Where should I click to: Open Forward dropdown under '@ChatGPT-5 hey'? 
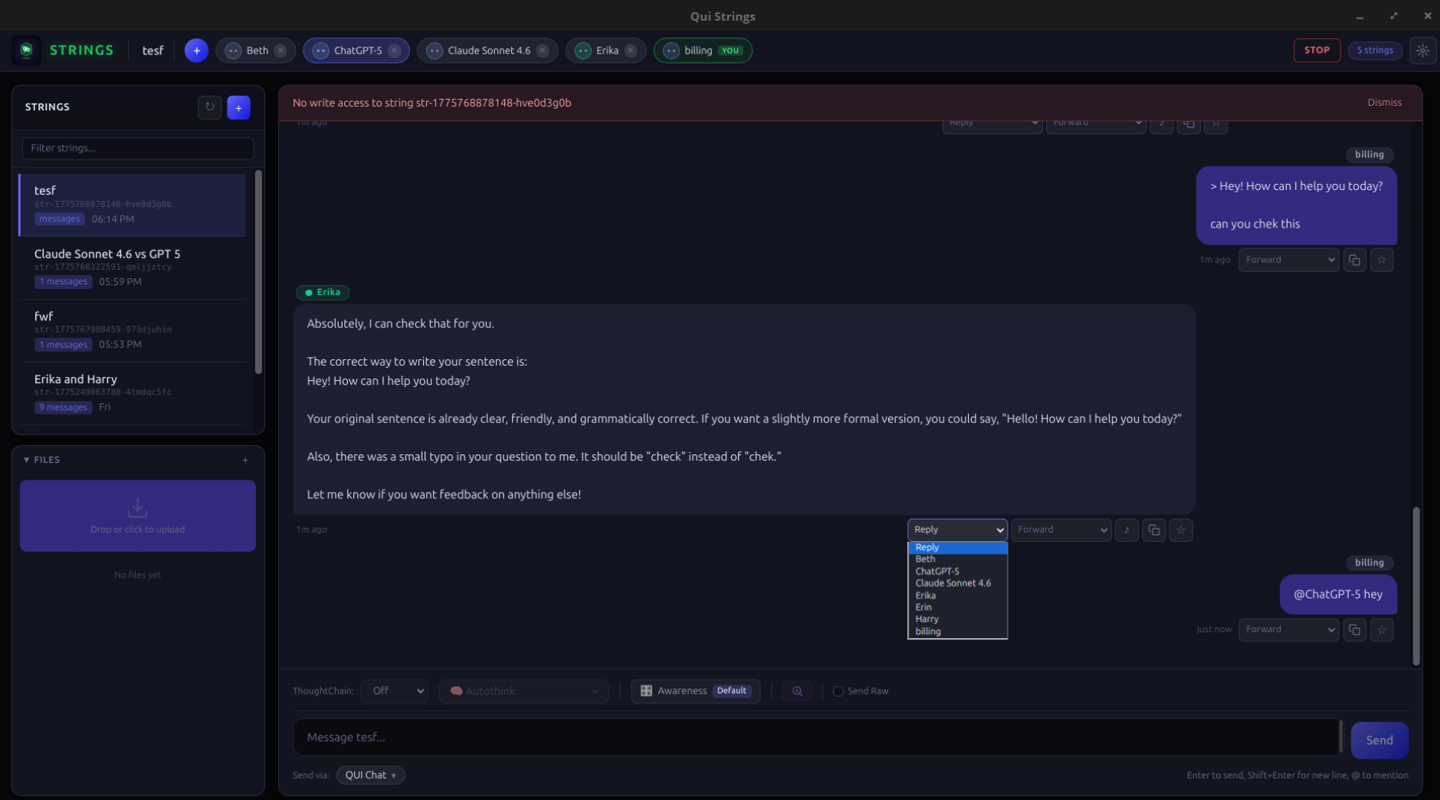[x=1289, y=630]
